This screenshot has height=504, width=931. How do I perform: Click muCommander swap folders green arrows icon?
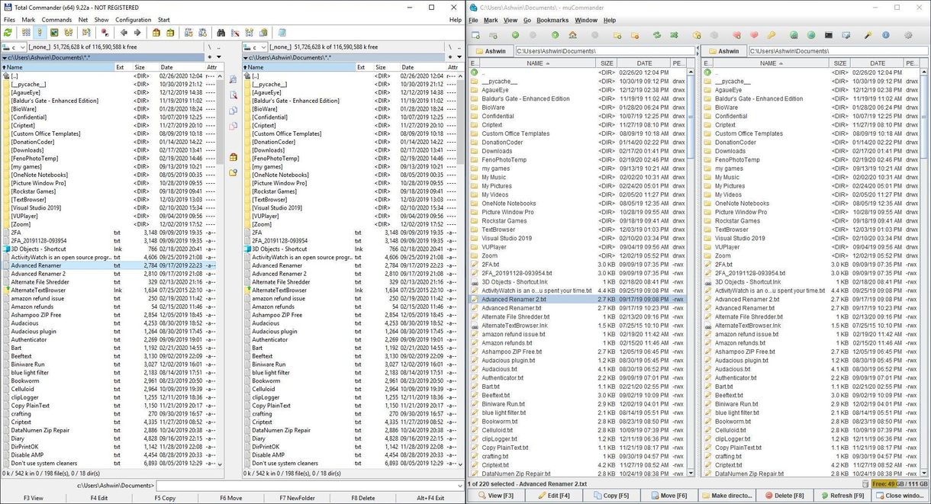656,35
